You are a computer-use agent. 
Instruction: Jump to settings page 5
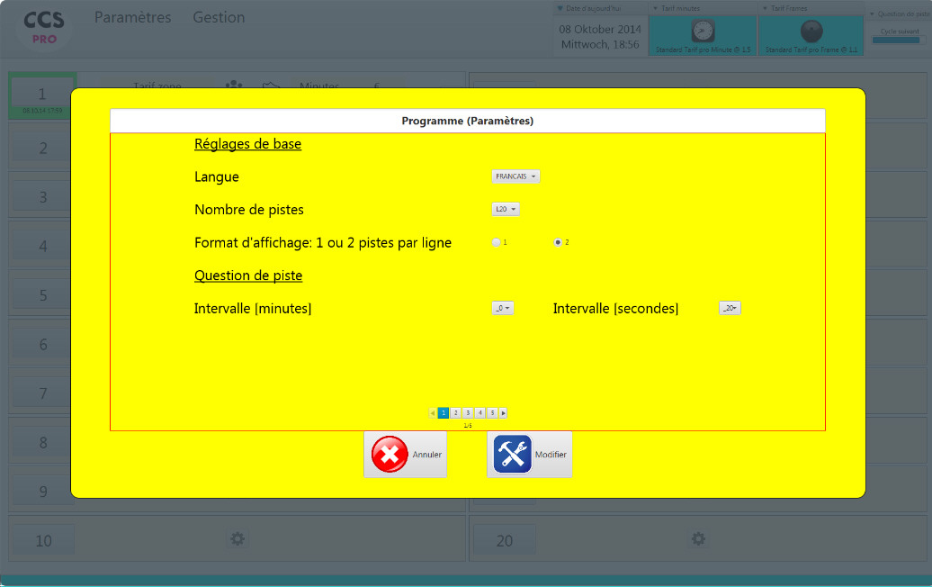coord(492,413)
